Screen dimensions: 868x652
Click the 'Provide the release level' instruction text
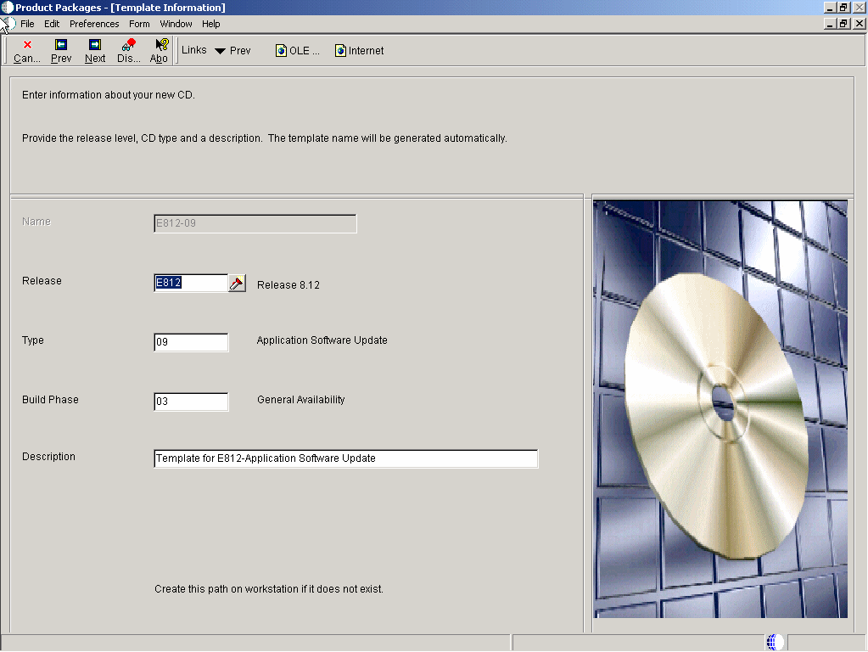click(264, 138)
